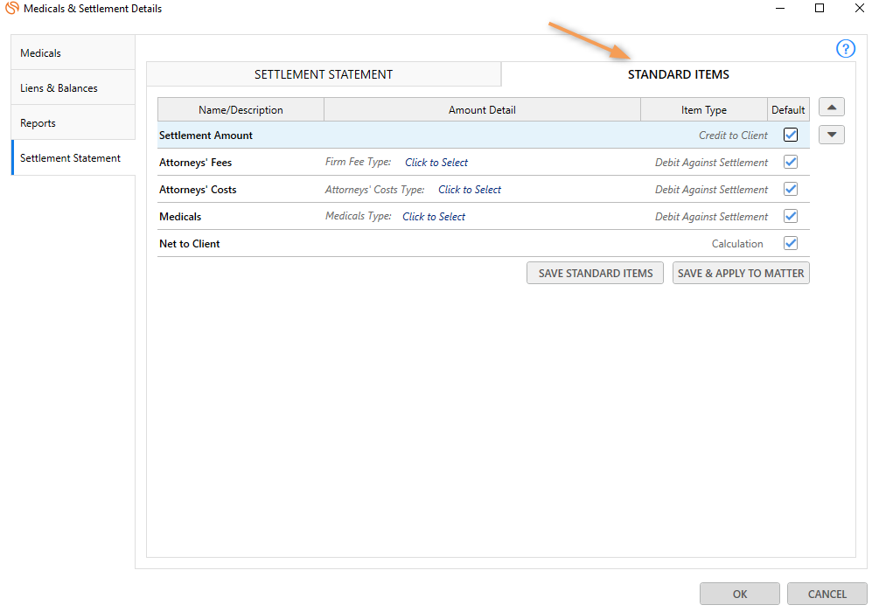Click Save Standard Items button
Screen dimensions: 879x612
coord(595,274)
